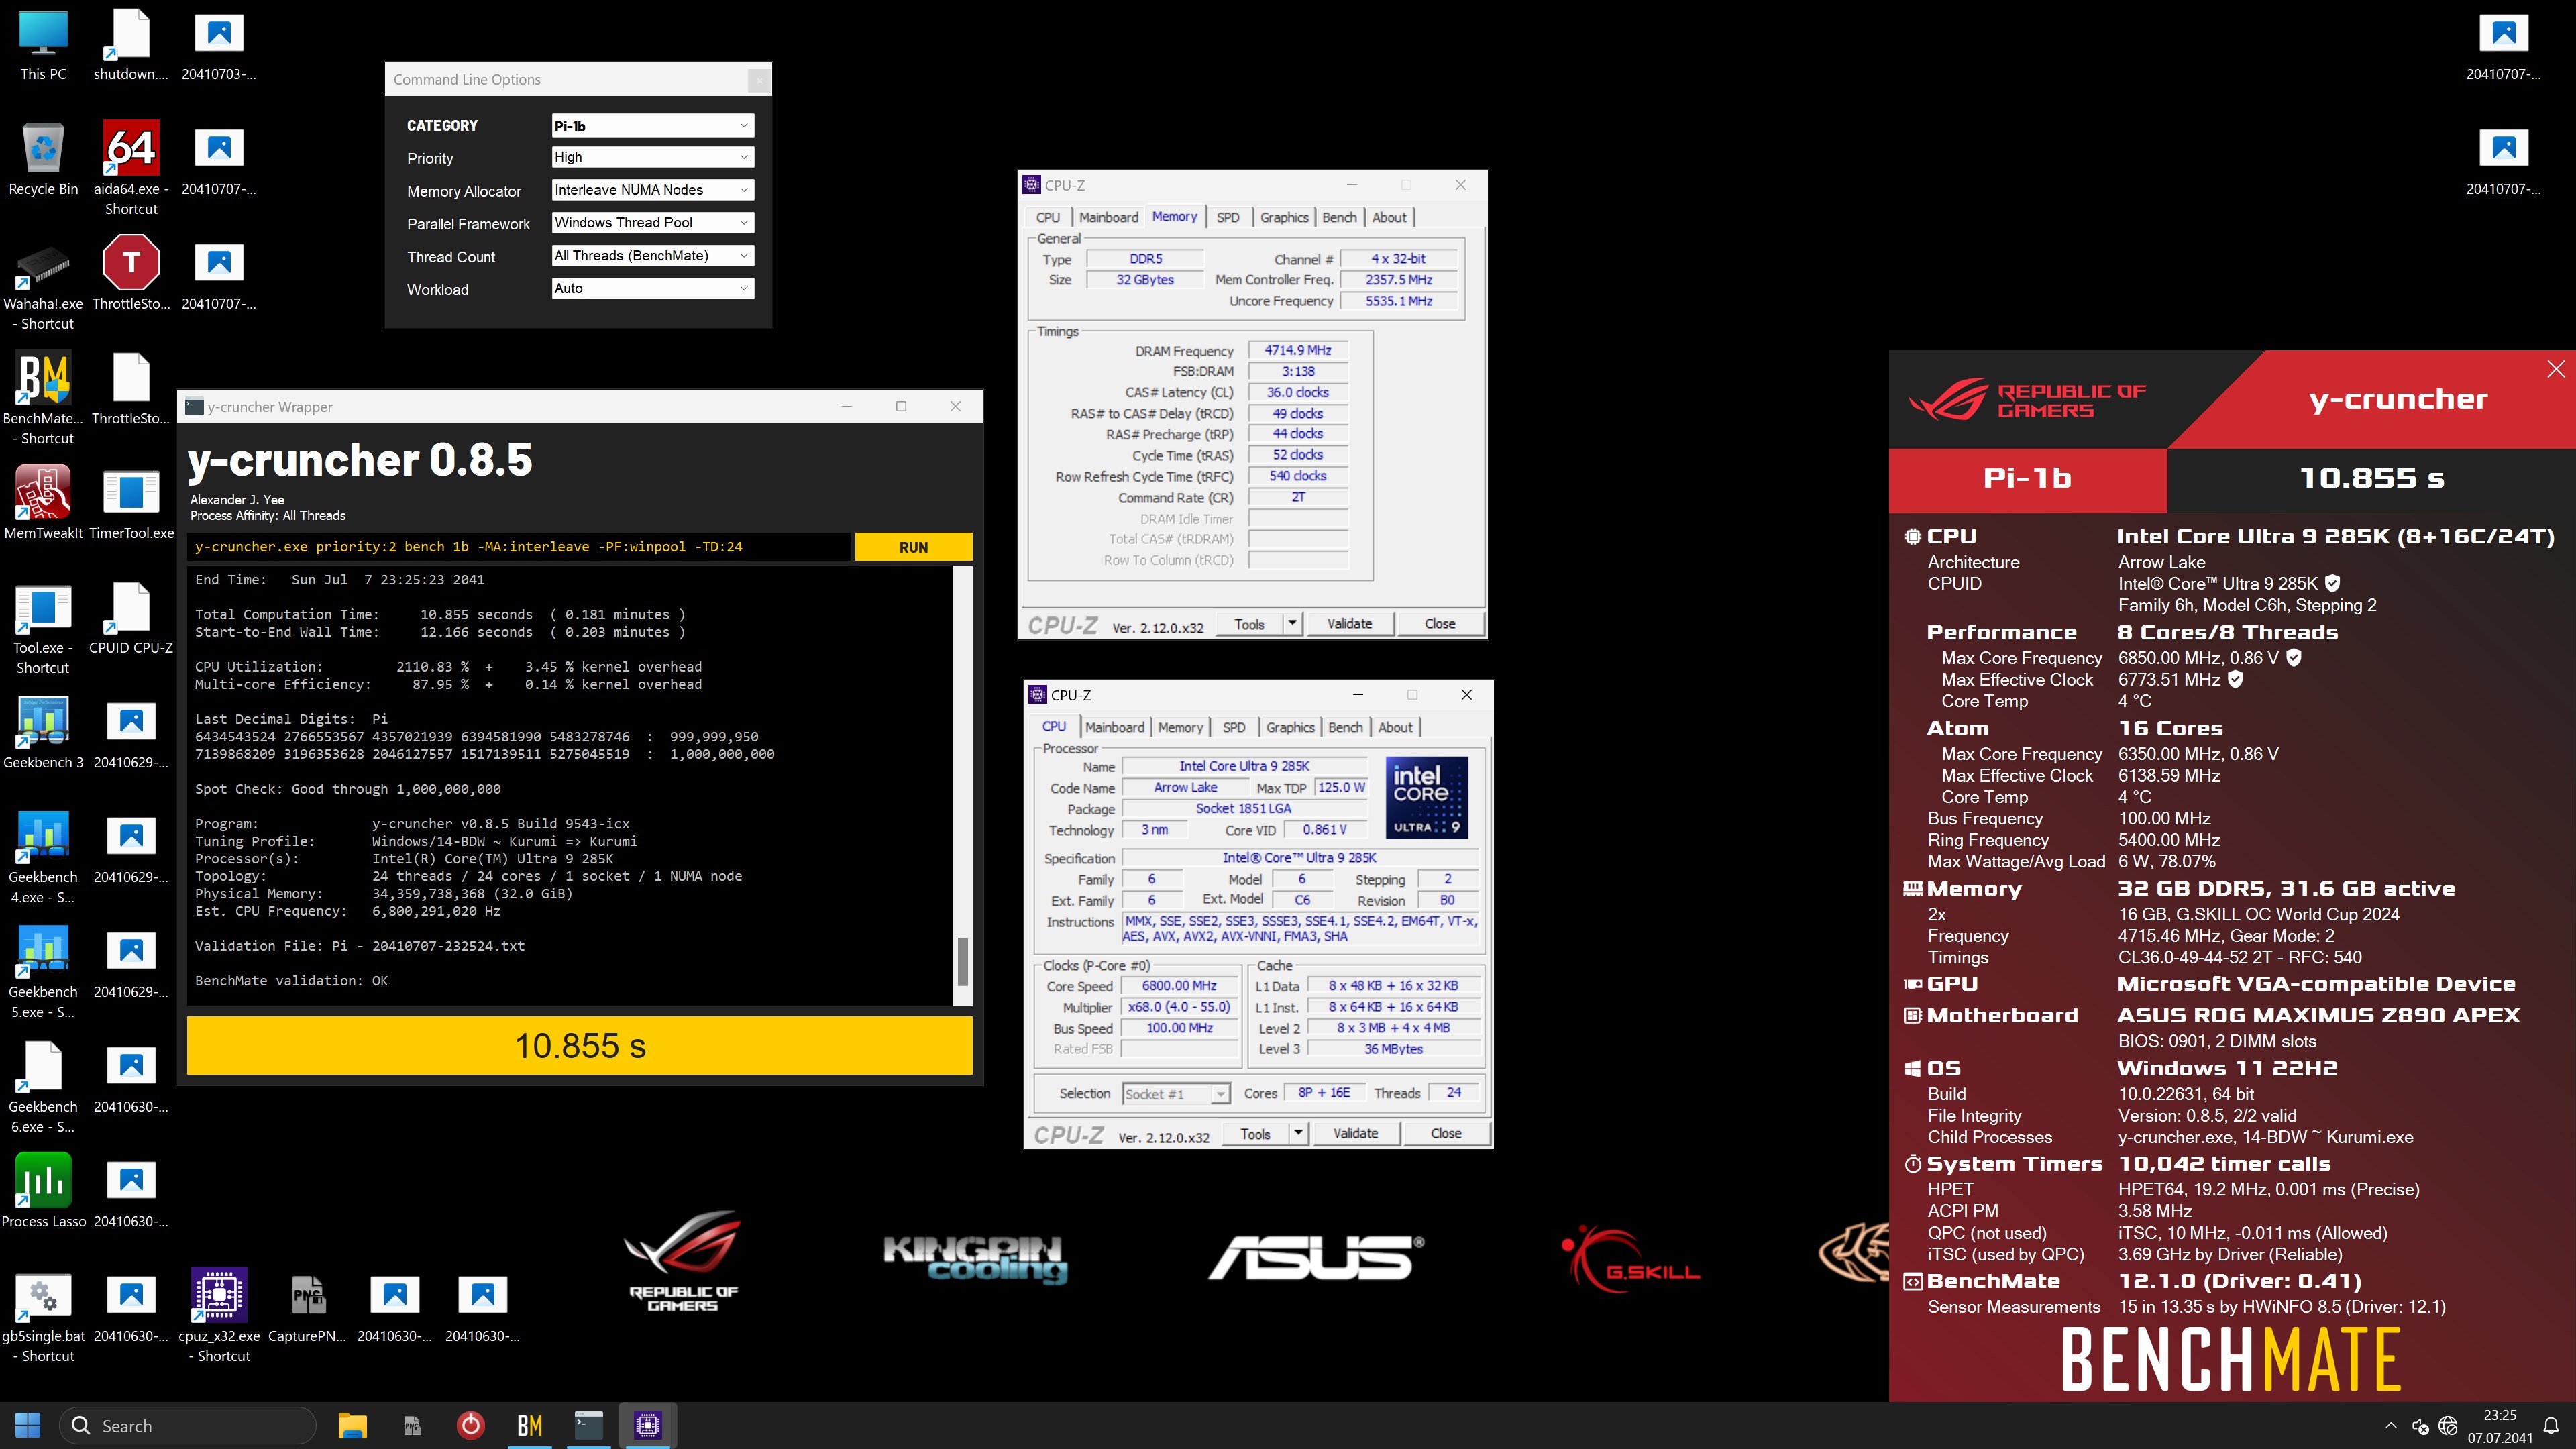Viewport: 2576px width, 1449px height.
Task: Open notifications bell in system tray
Action: [x=2550, y=1426]
